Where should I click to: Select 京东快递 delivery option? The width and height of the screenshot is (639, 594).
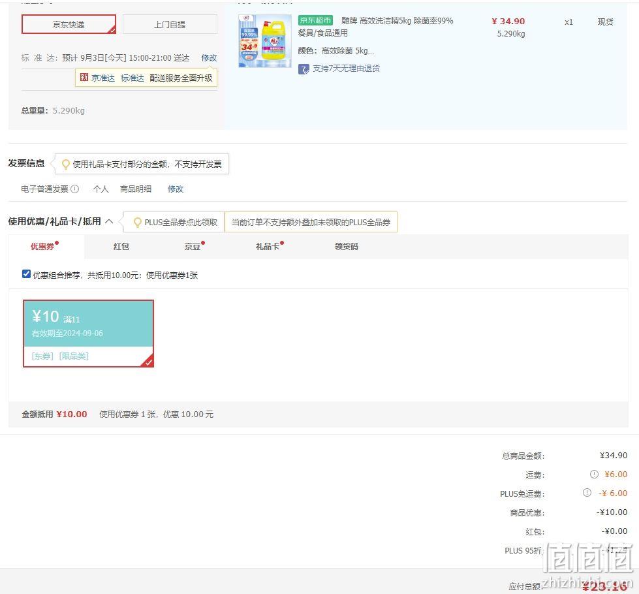[69, 24]
